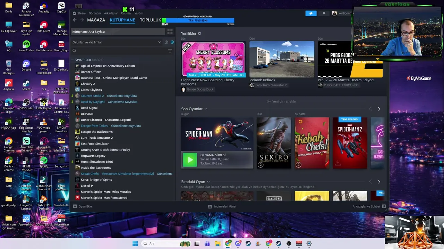Expand Oyunlar ve Yazılımlar dropdown
This screenshot has width=444, height=249.
pos(159,42)
